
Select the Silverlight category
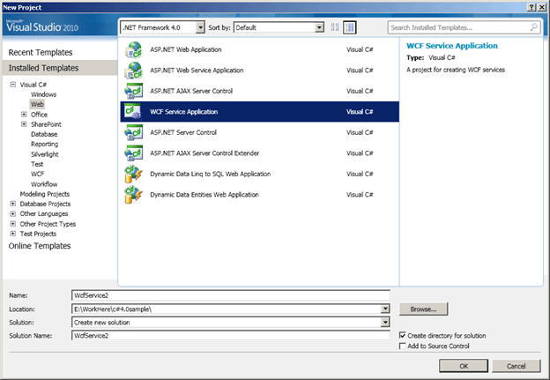tap(45, 154)
